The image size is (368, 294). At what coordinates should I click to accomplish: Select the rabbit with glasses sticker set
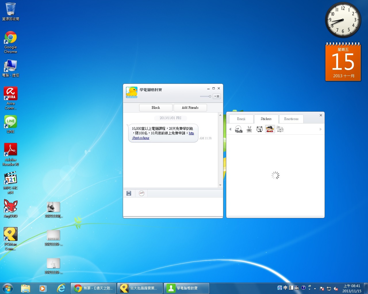tap(249, 129)
